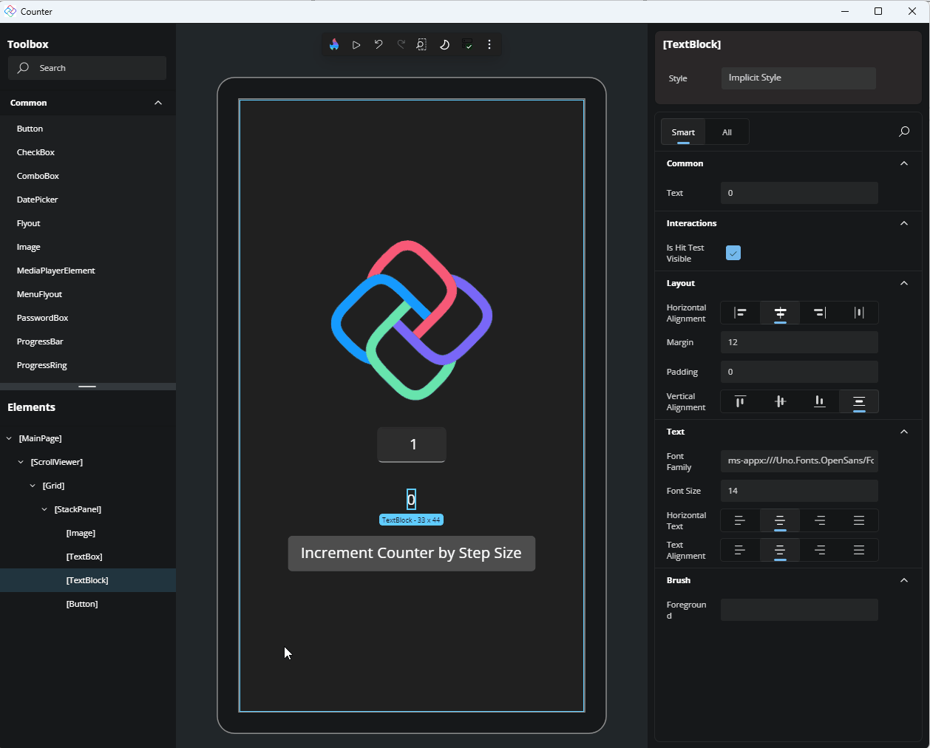Select the Smart properties tab
Image resolution: width=930 pixels, height=748 pixels.
pyautogui.click(x=683, y=132)
